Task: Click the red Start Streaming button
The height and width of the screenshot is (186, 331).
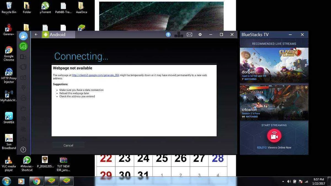Action: tap(274, 136)
